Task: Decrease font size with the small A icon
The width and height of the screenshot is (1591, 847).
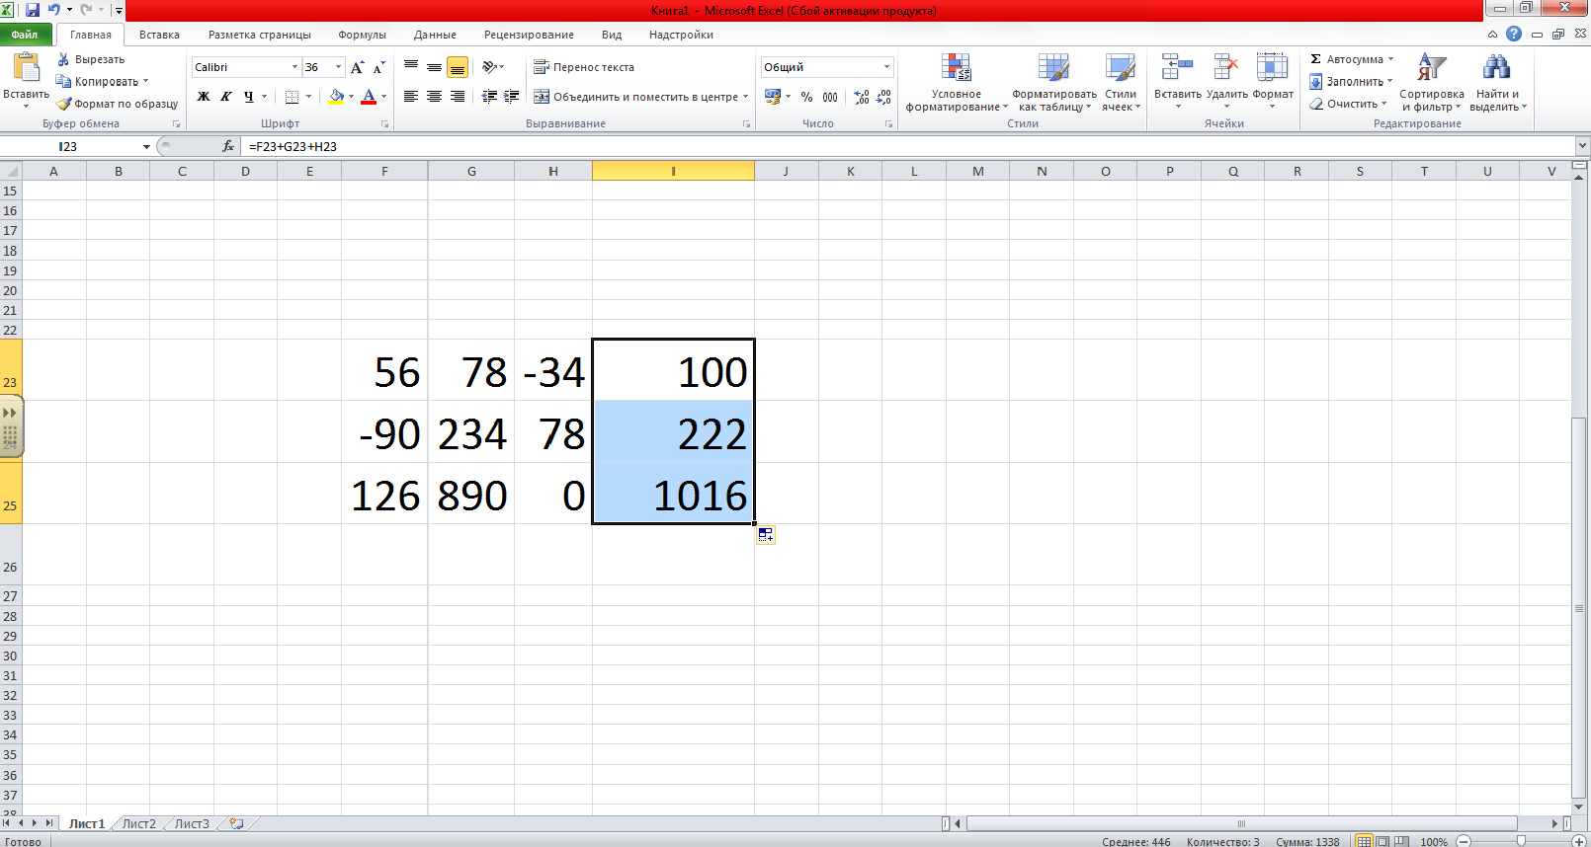Action: click(x=378, y=67)
